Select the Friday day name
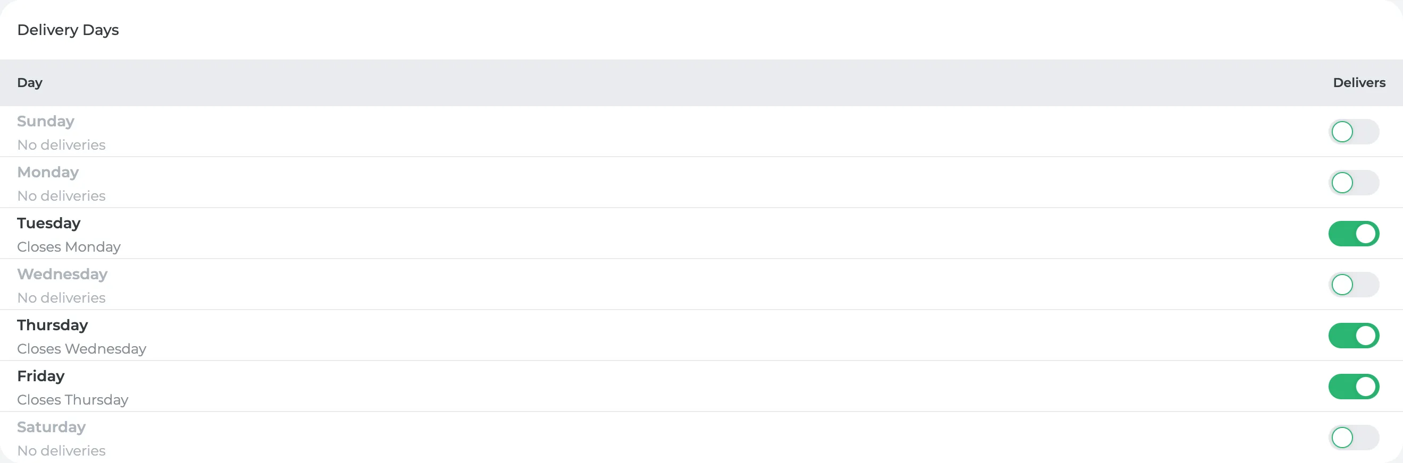 coord(41,376)
